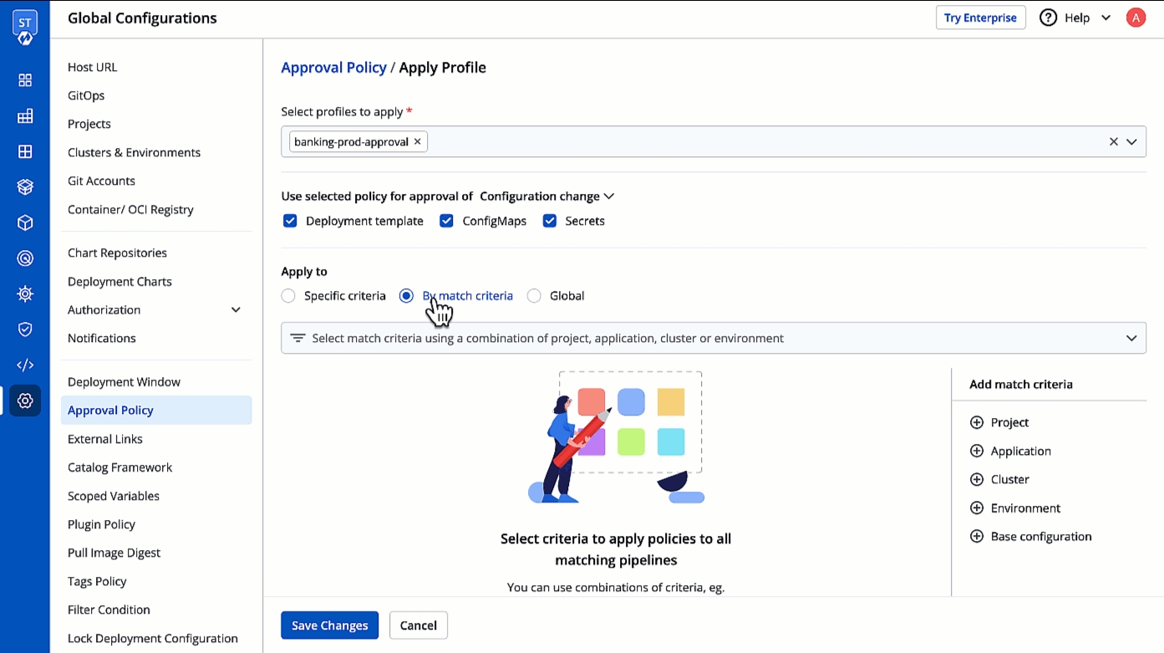1164x653 pixels.
Task: Open Global Configurations gear in sidebar
Action: click(x=25, y=400)
